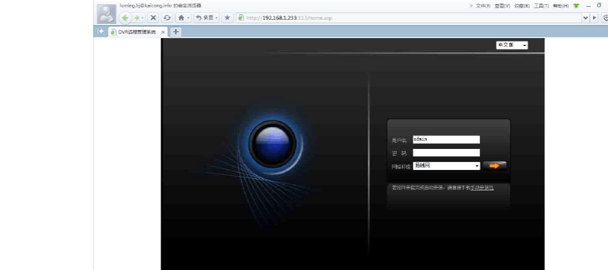Close the DVR remote management tab
The width and height of the screenshot is (608, 270).
pos(163,32)
